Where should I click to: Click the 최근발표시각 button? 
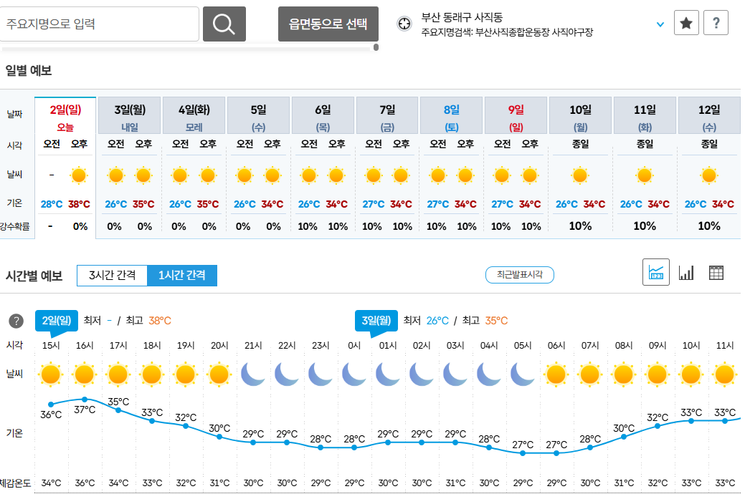pos(519,275)
